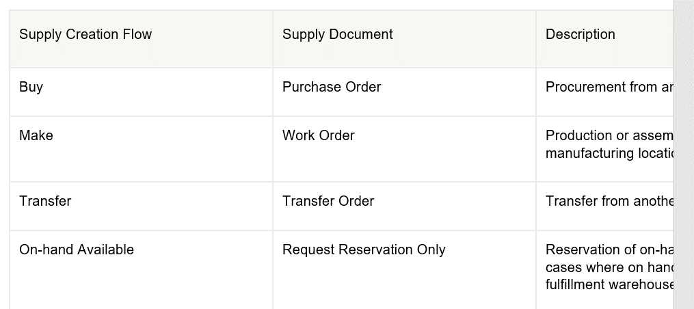This screenshot has width=694, height=309.
Task: Select the On-hand Available cell
Action: 77,250
